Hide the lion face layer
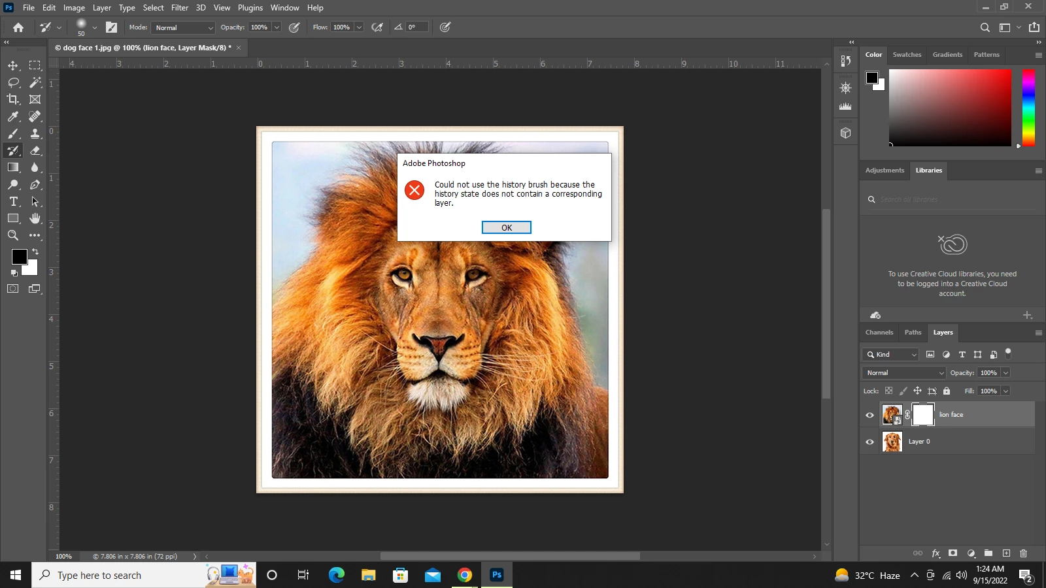The width and height of the screenshot is (1046, 588). click(x=869, y=415)
